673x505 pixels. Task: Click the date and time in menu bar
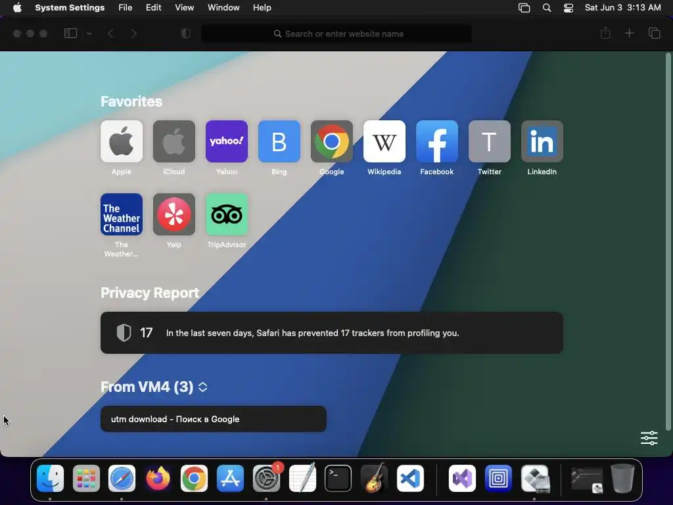point(623,7)
